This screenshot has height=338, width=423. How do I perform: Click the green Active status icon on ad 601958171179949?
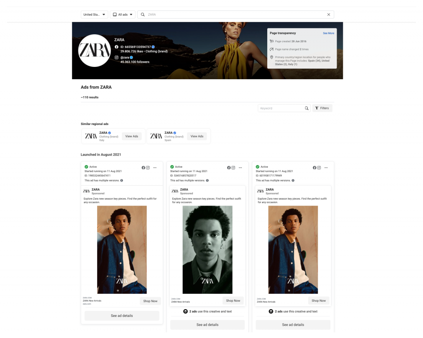[x=258, y=167]
